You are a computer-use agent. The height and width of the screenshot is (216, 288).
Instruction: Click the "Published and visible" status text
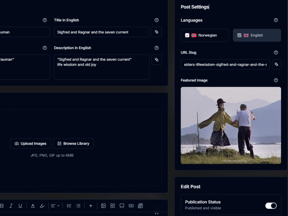click(203, 208)
